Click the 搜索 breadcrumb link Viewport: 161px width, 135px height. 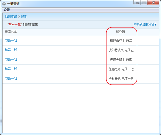[x=24, y=16]
